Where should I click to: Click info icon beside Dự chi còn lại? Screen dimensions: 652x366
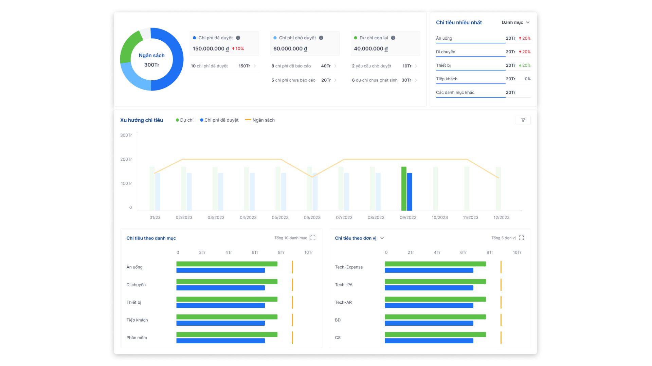click(x=393, y=38)
